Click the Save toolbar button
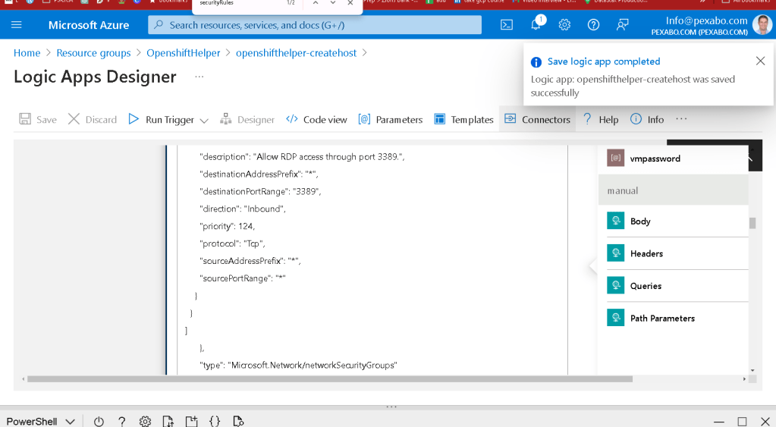Screen dimensions: 776x427 (x=38, y=119)
